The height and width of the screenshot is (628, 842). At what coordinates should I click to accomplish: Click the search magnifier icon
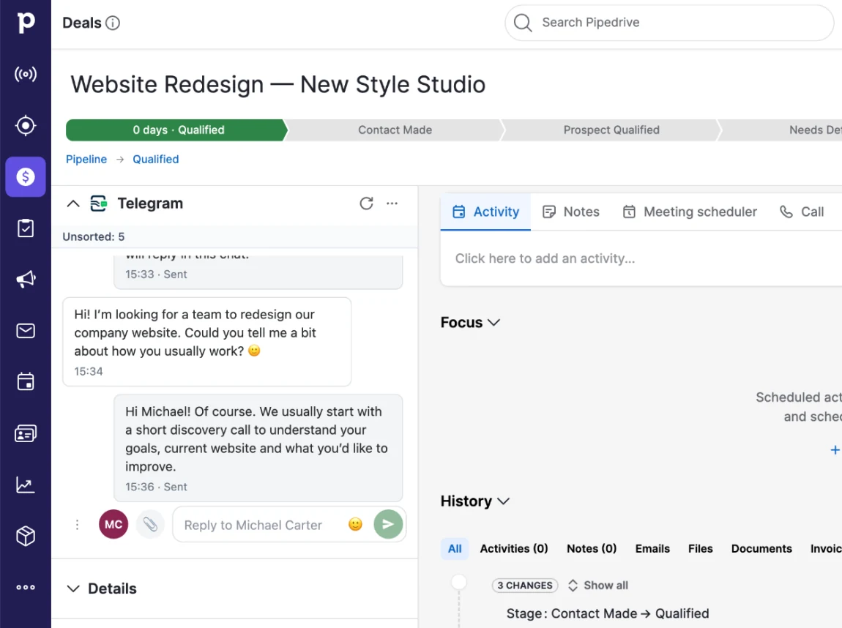pos(523,23)
